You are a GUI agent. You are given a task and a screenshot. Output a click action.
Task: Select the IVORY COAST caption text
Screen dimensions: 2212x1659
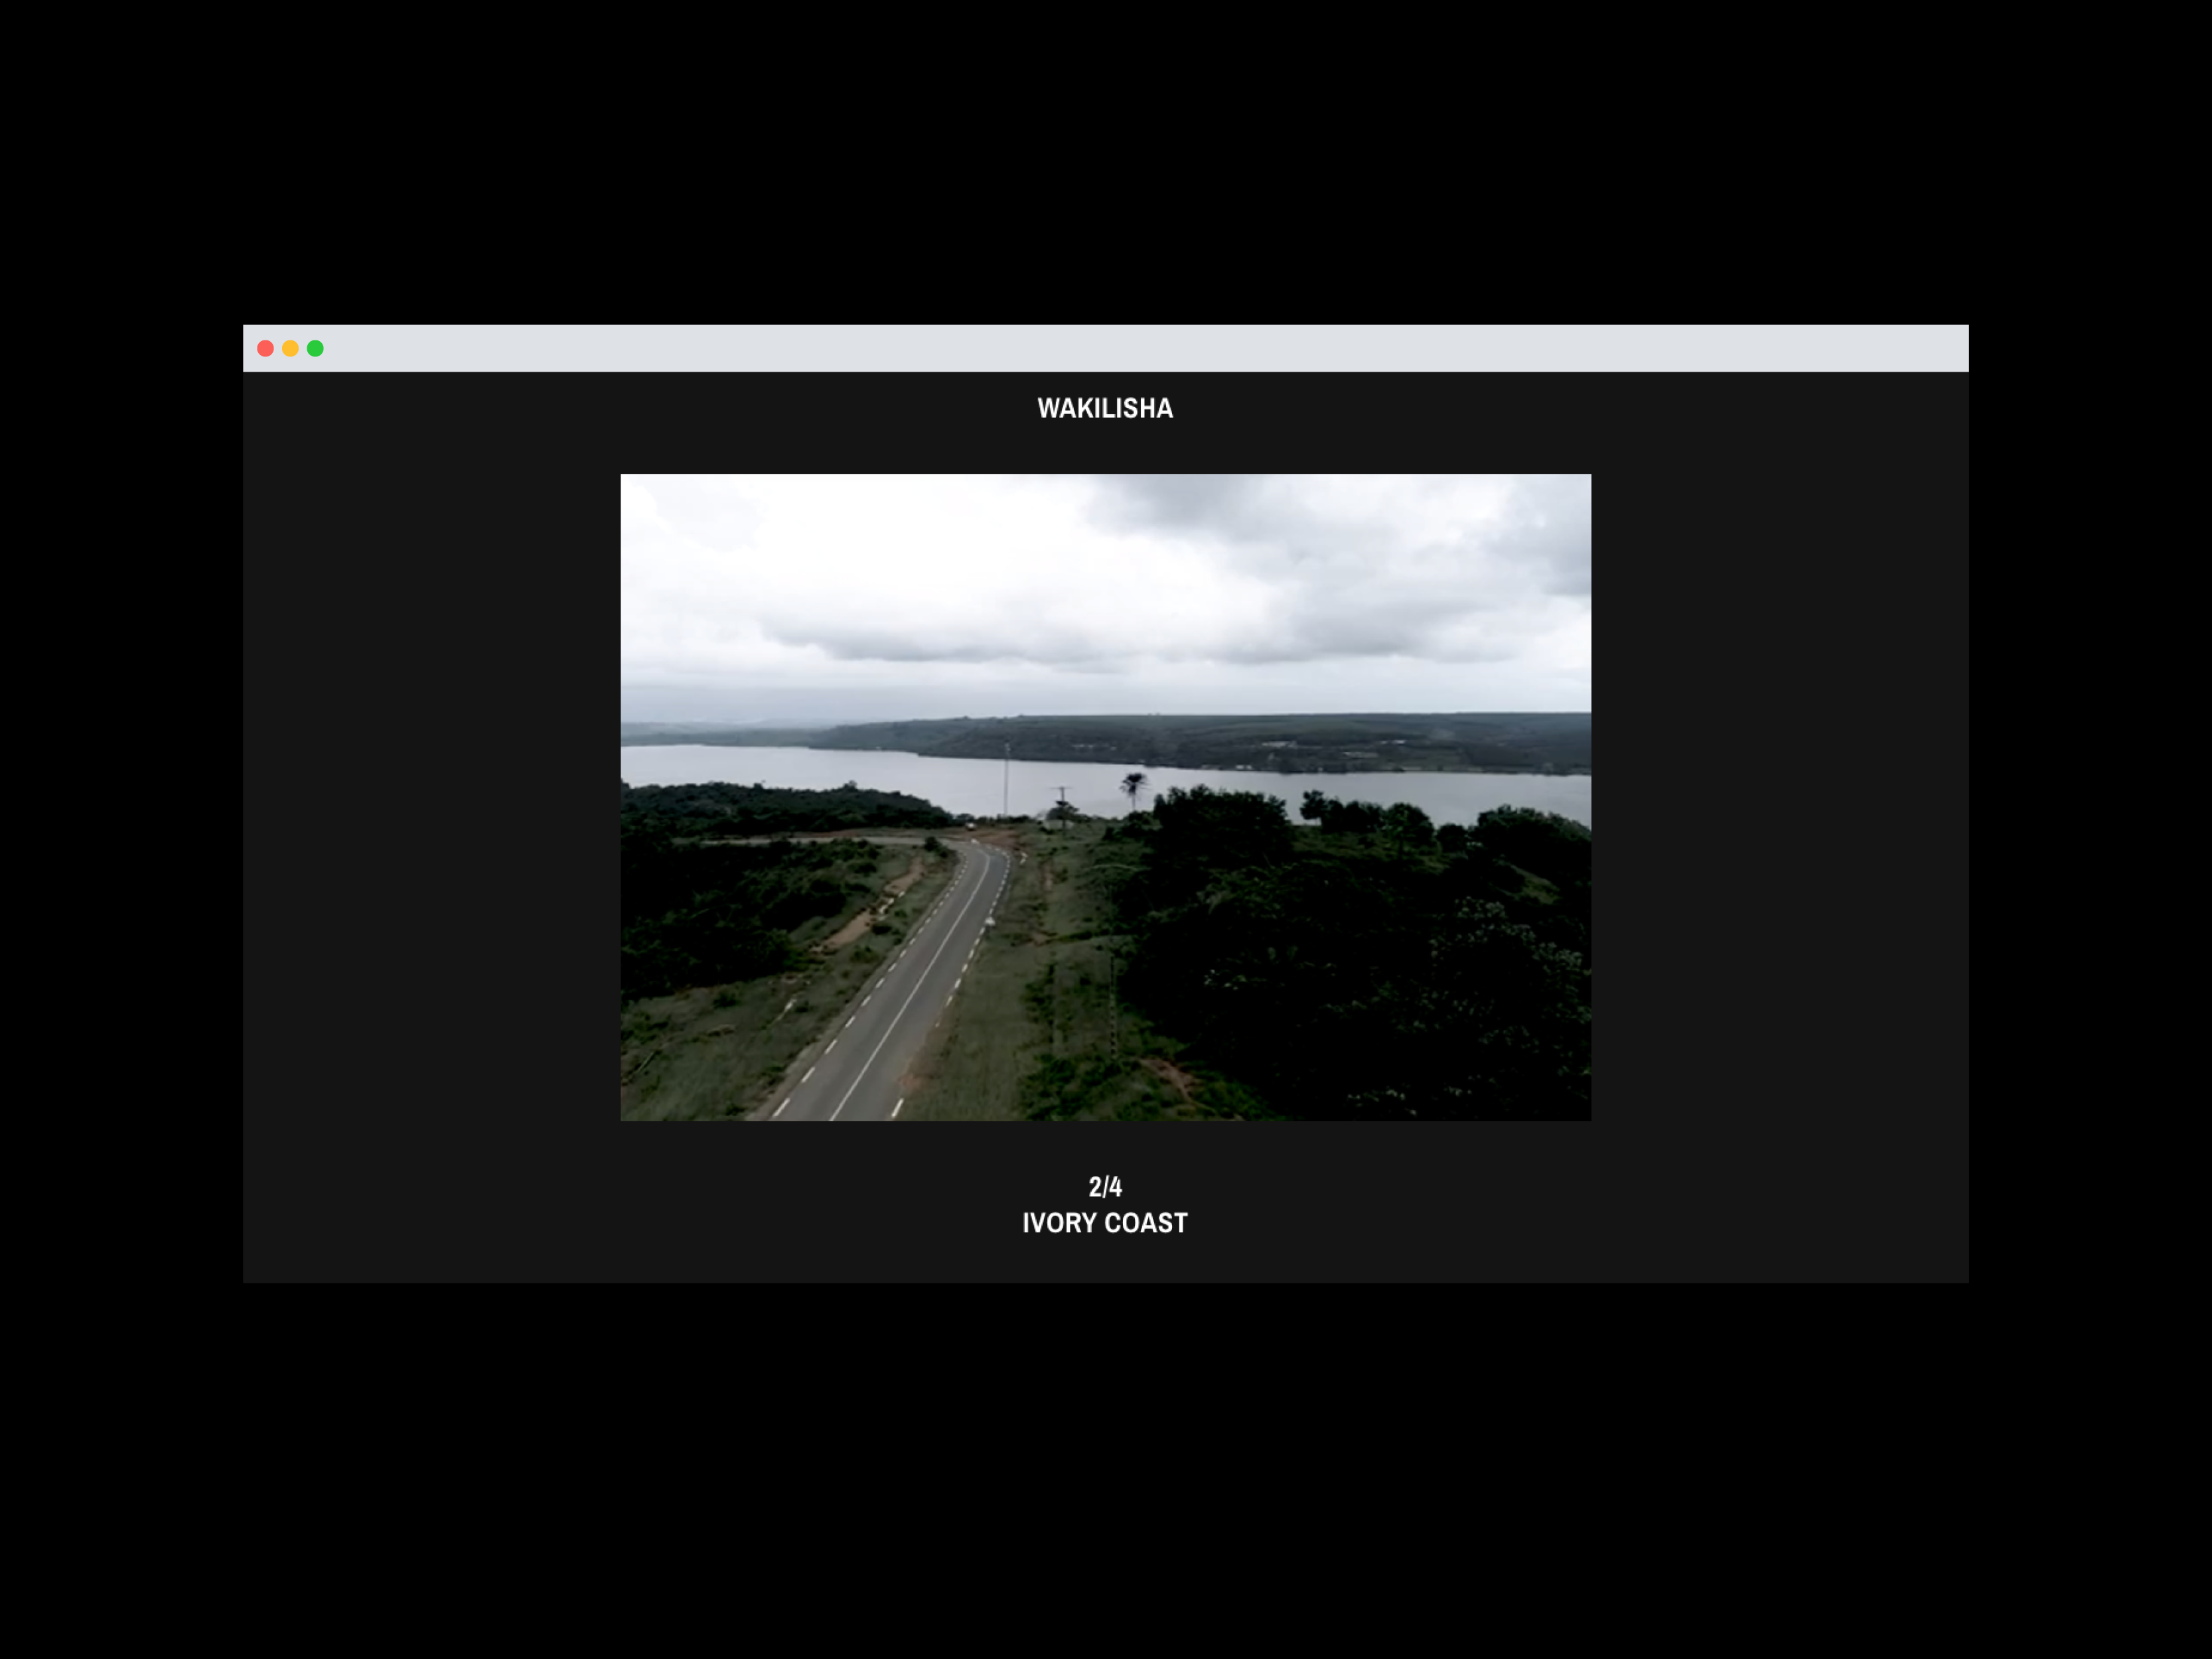(x=1105, y=1223)
